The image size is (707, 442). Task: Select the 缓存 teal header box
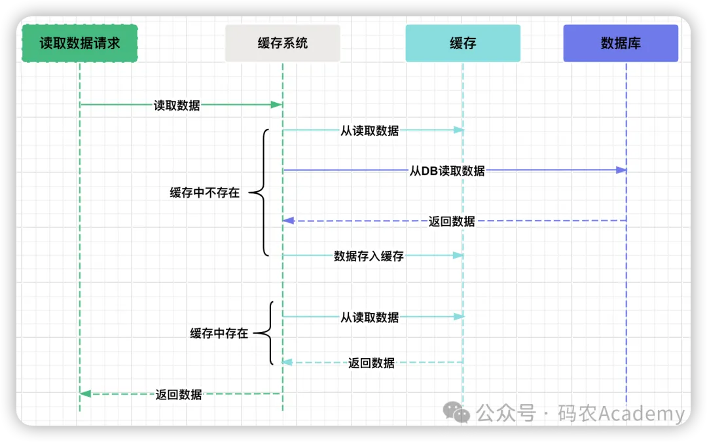[x=463, y=43]
